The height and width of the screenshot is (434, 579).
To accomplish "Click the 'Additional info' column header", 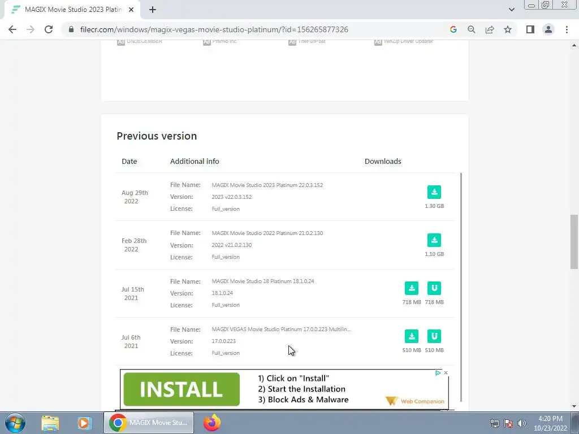I will coord(195,161).
